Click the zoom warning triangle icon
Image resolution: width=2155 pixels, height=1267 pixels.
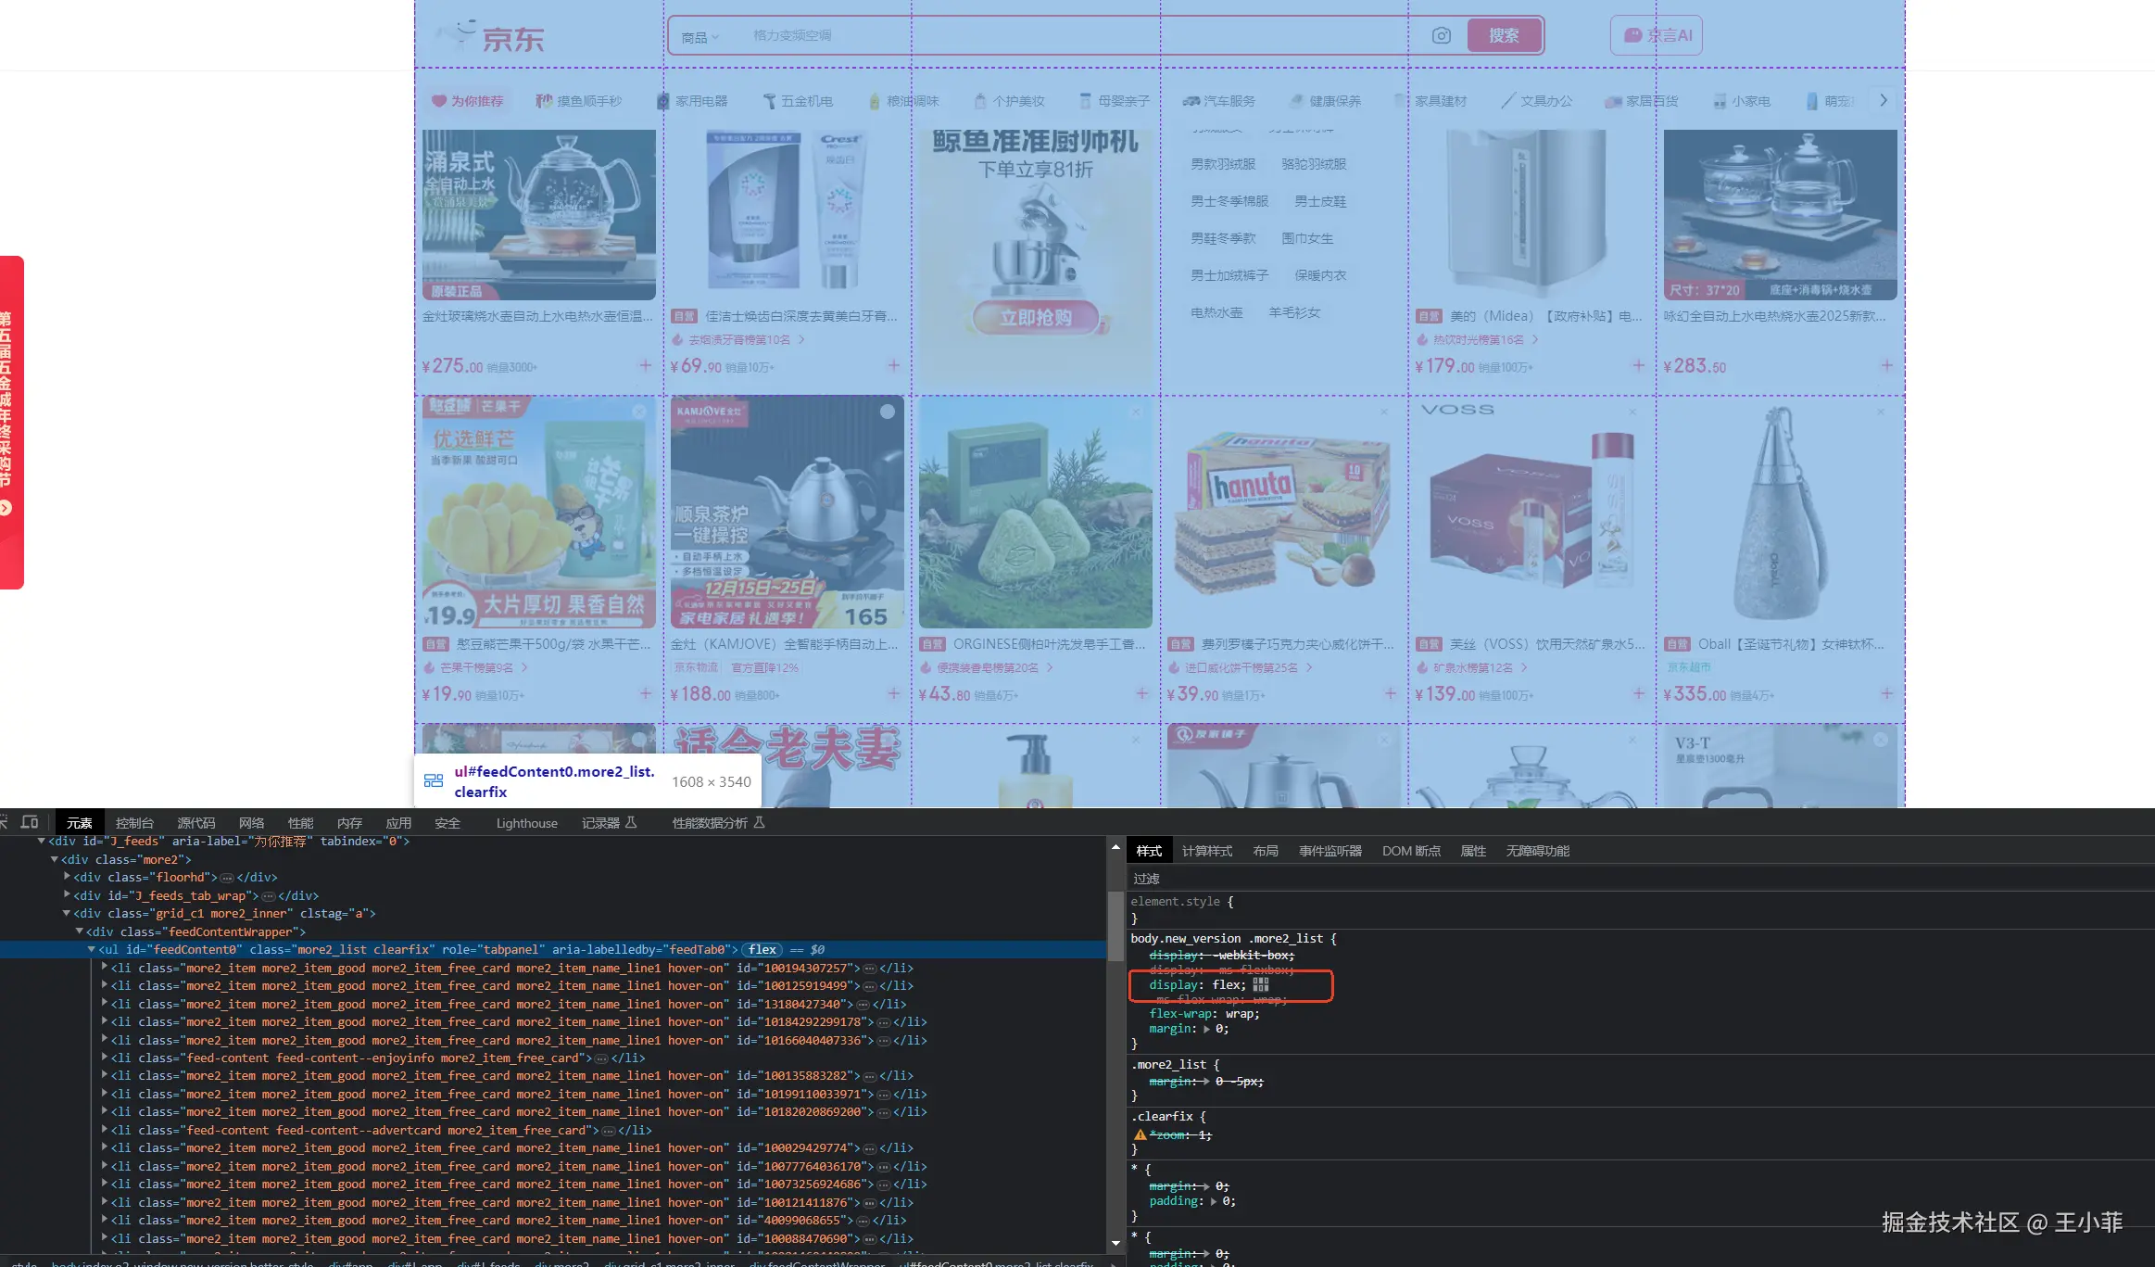pyautogui.click(x=1140, y=1134)
